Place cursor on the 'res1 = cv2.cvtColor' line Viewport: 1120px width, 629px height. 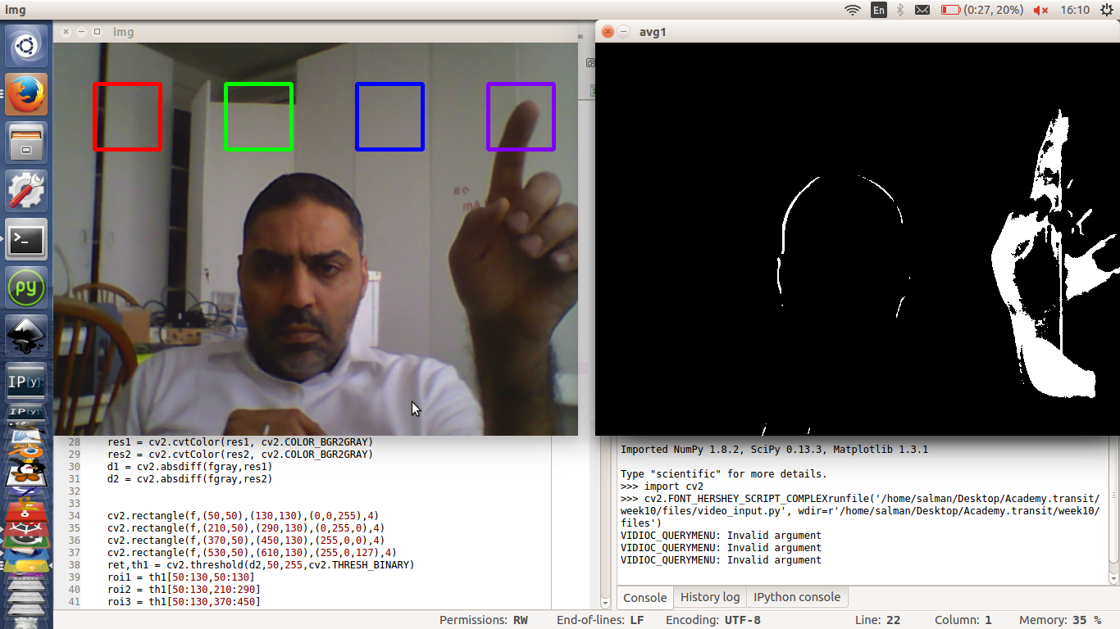[x=240, y=442]
